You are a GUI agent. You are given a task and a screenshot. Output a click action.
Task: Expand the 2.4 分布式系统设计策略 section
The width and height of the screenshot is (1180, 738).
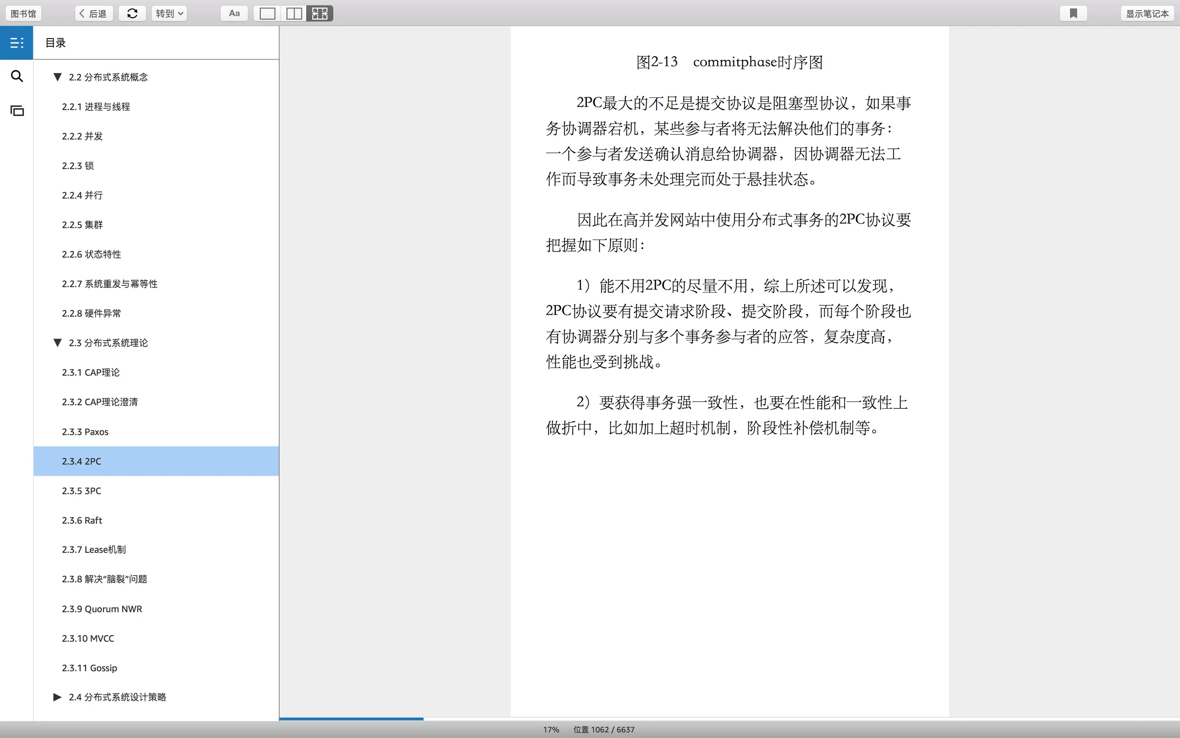click(x=57, y=697)
